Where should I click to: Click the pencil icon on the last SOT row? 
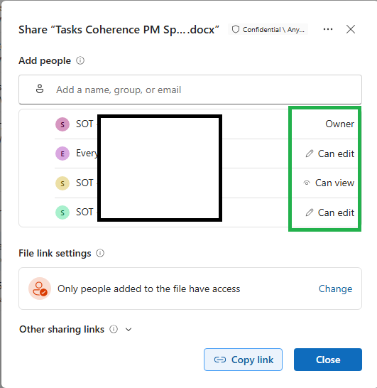tap(310, 212)
